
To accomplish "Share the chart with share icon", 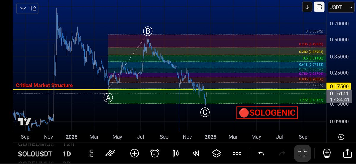I will [x=347, y=153].
